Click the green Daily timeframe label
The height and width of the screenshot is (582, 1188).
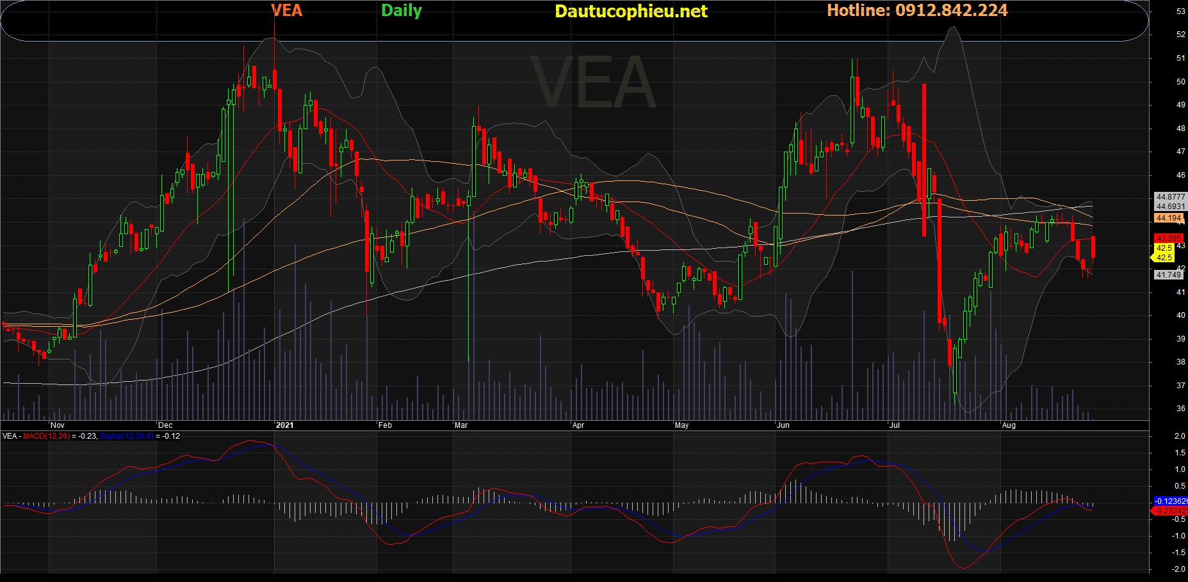[402, 10]
